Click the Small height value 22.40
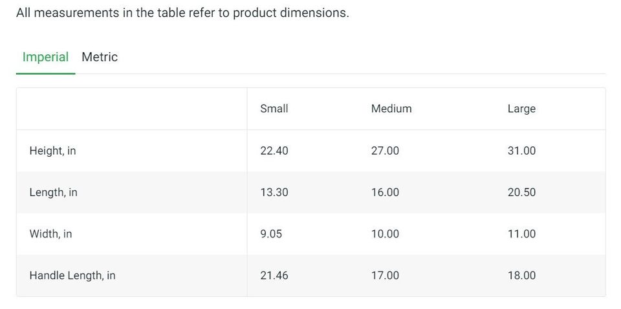 (274, 150)
